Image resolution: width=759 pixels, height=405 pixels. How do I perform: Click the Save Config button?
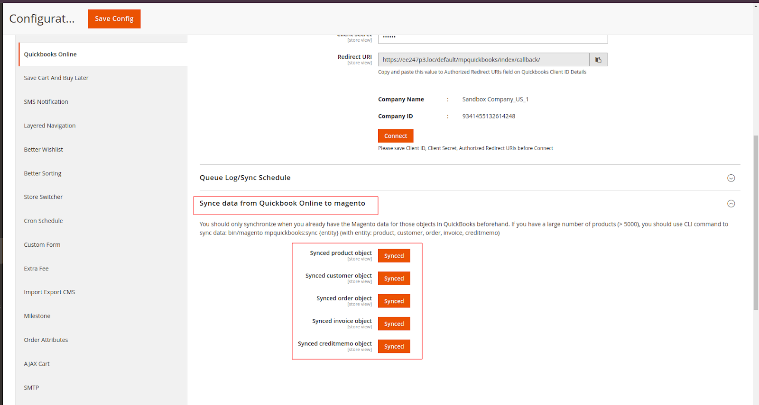coord(114,19)
